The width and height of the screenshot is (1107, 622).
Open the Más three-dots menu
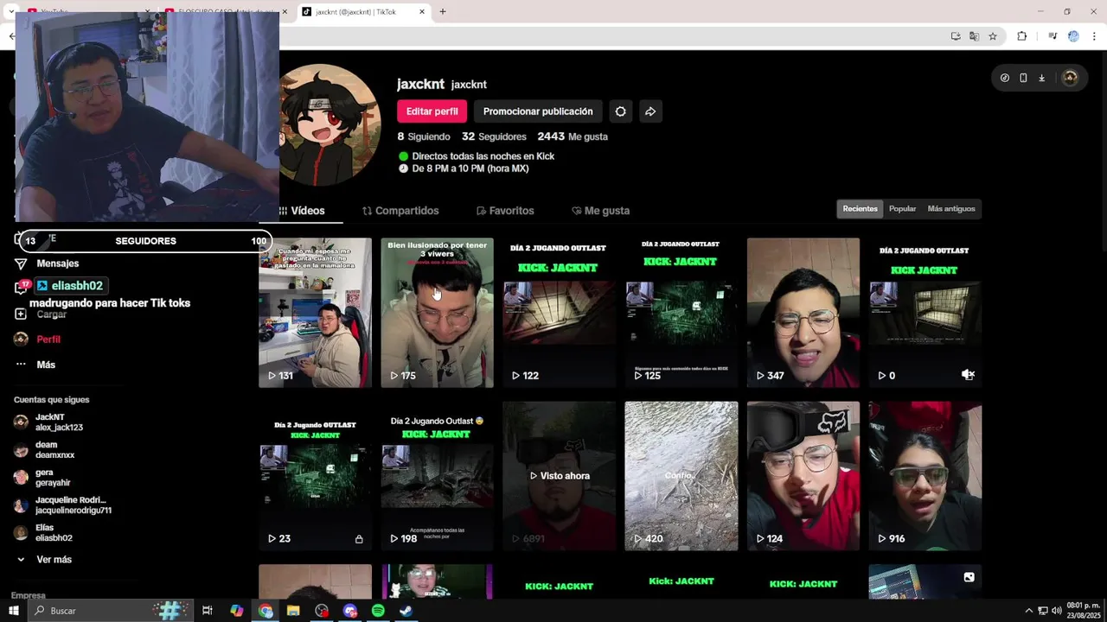click(21, 365)
